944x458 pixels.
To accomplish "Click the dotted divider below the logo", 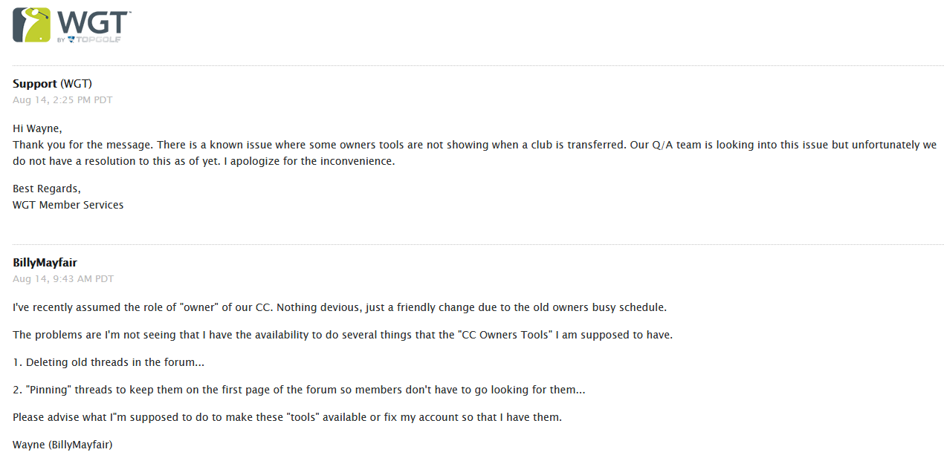I will [478, 65].
